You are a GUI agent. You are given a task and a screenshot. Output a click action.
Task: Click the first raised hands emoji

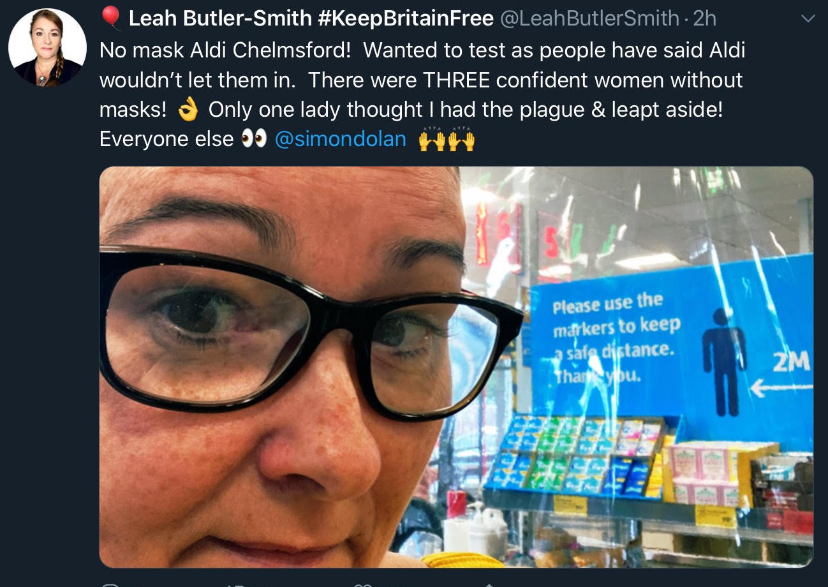[431, 139]
